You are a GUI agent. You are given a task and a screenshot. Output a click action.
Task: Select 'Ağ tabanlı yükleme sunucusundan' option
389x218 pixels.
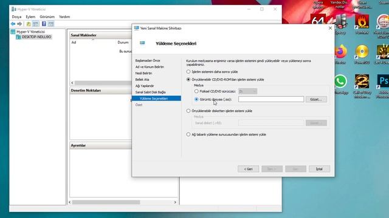click(188, 134)
